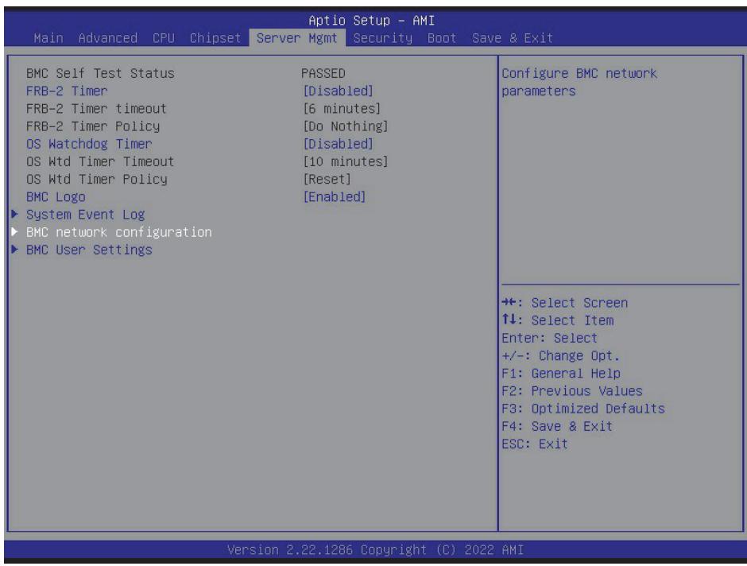This screenshot has height=566, width=747.
Task: Open the Save & Exit tab
Action: tap(512, 37)
